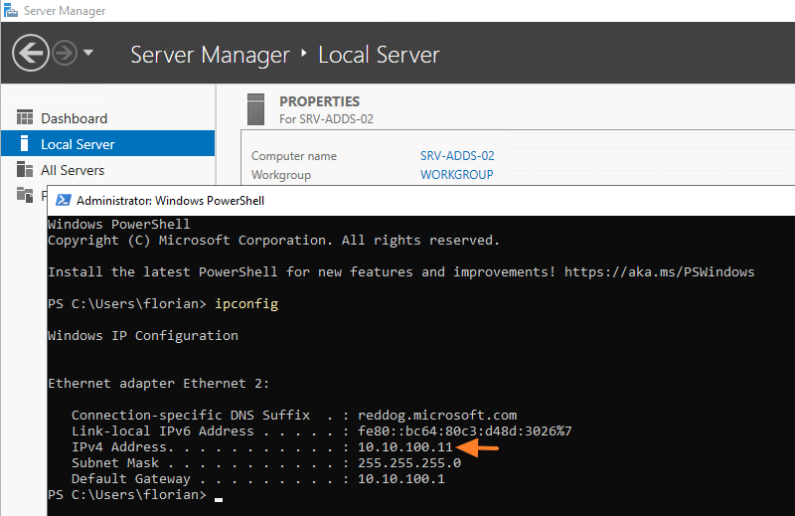Click 'For SRV-ADDS-02' subtitle text
Viewport: 795px width, 516px height.
click(x=326, y=119)
